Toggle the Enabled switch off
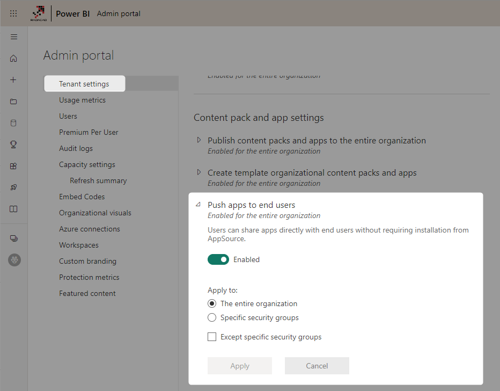 tap(218, 259)
